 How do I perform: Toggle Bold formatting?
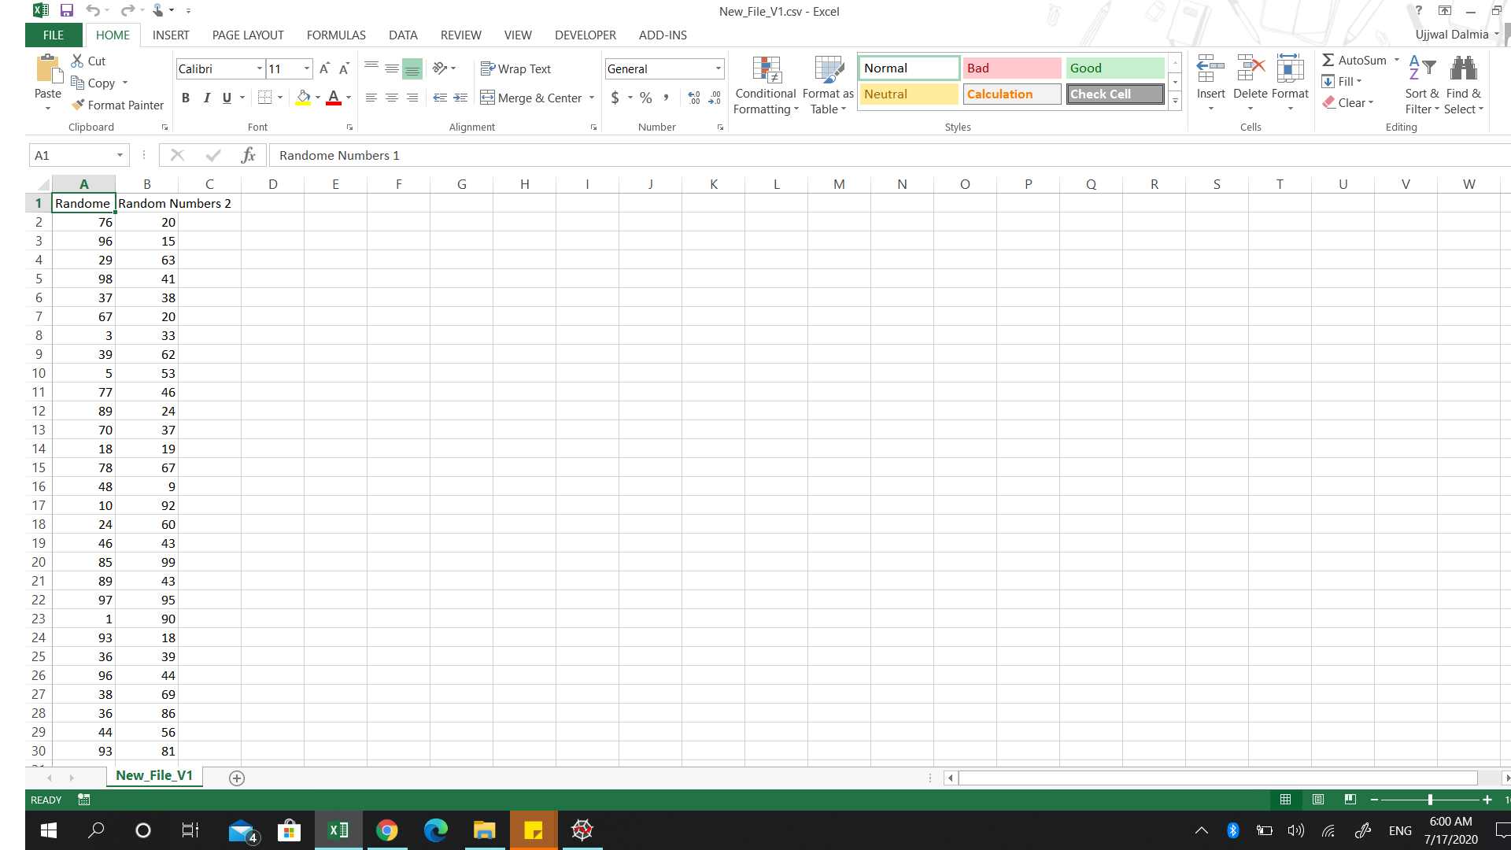click(186, 98)
